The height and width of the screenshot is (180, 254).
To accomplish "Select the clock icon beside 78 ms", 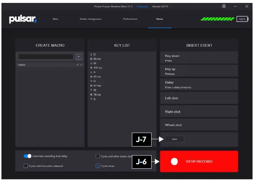I will 91,94.
